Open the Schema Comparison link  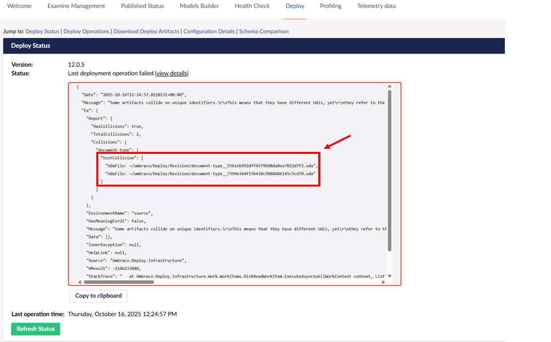pos(264,31)
